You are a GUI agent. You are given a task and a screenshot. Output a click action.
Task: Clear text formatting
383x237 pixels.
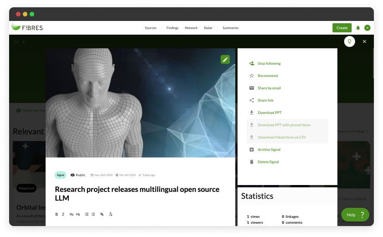click(x=110, y=214)
